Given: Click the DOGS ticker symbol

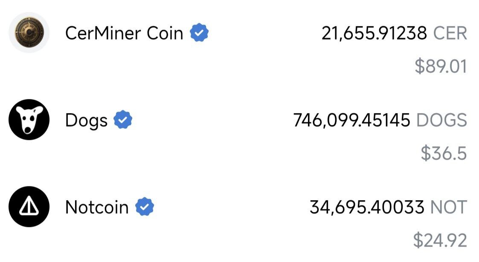Looking at the screenshot, I should [441, 120].
